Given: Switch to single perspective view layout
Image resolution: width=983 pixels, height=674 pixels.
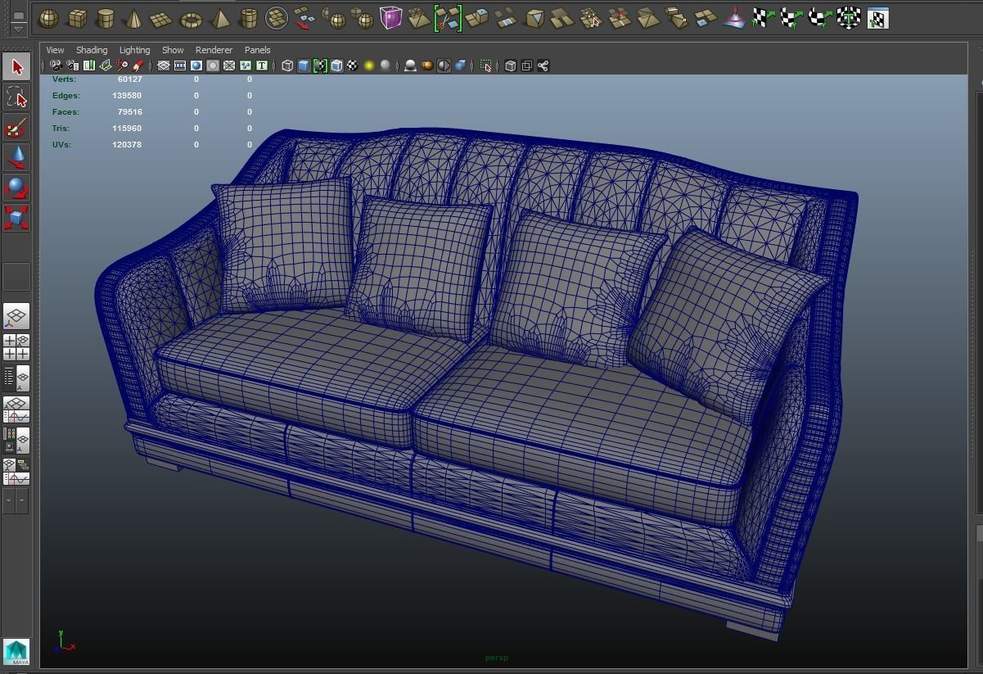Looking at the screenshot, I should click(16, 317).
